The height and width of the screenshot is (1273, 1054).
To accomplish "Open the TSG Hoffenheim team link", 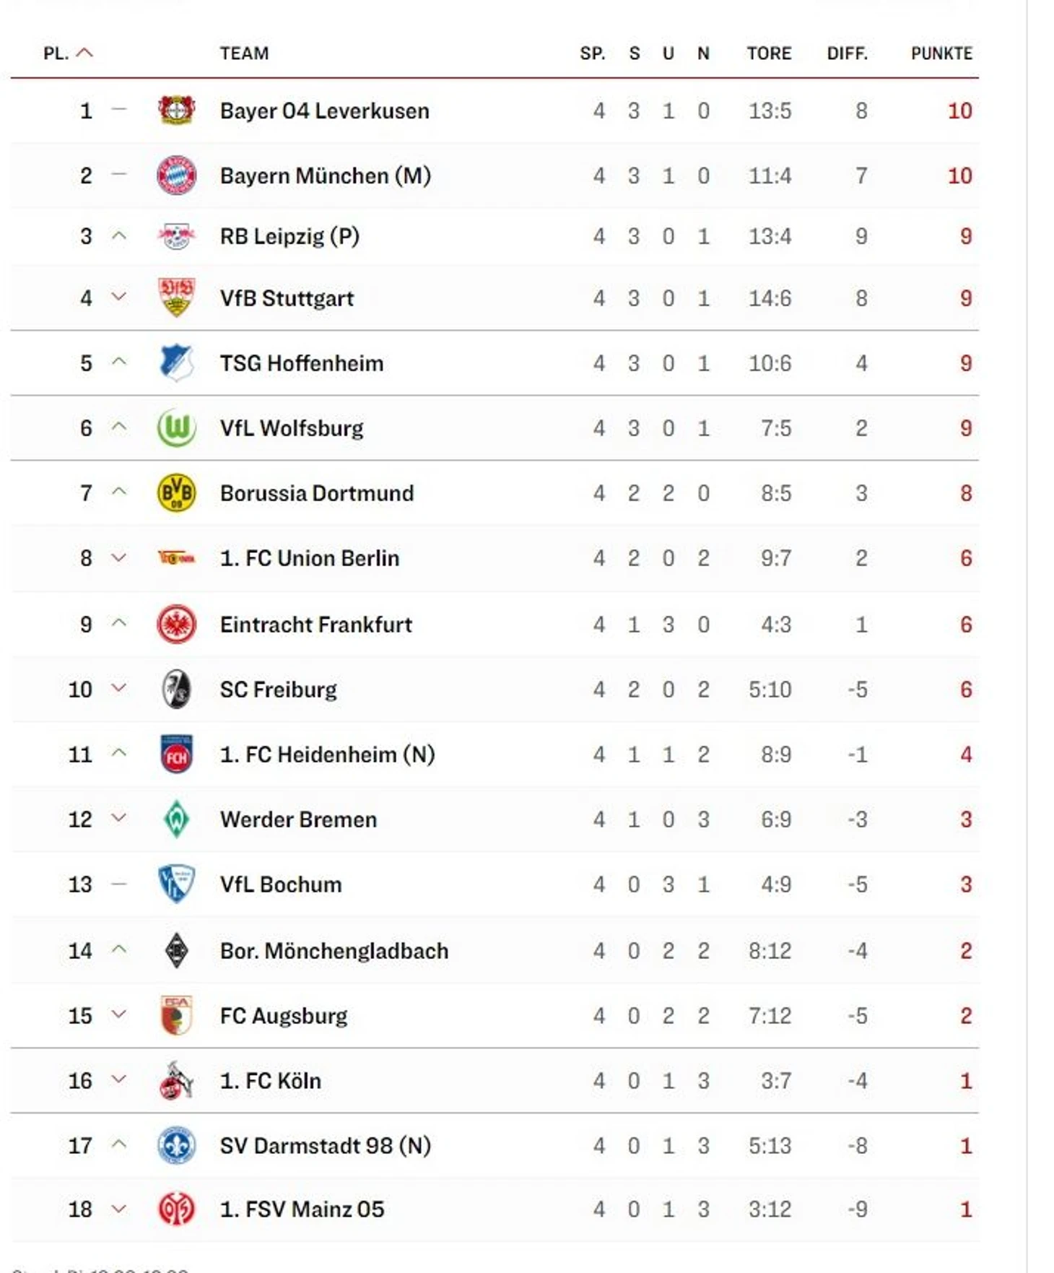I will click(x=301, y=363).
